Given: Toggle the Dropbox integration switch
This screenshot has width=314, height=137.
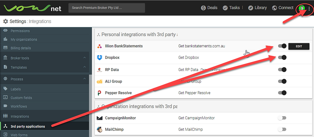Looking at the screenshot, I should click(282, 57).
